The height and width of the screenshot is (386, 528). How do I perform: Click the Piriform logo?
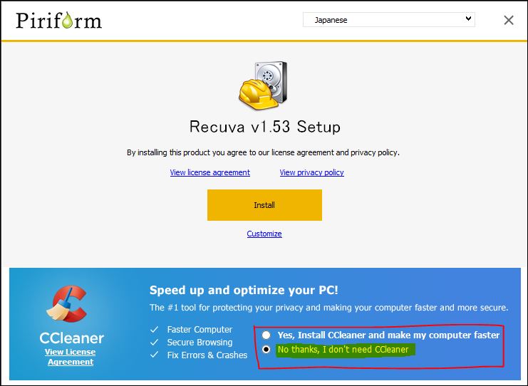pyautogui.click(x=59, y=20)
